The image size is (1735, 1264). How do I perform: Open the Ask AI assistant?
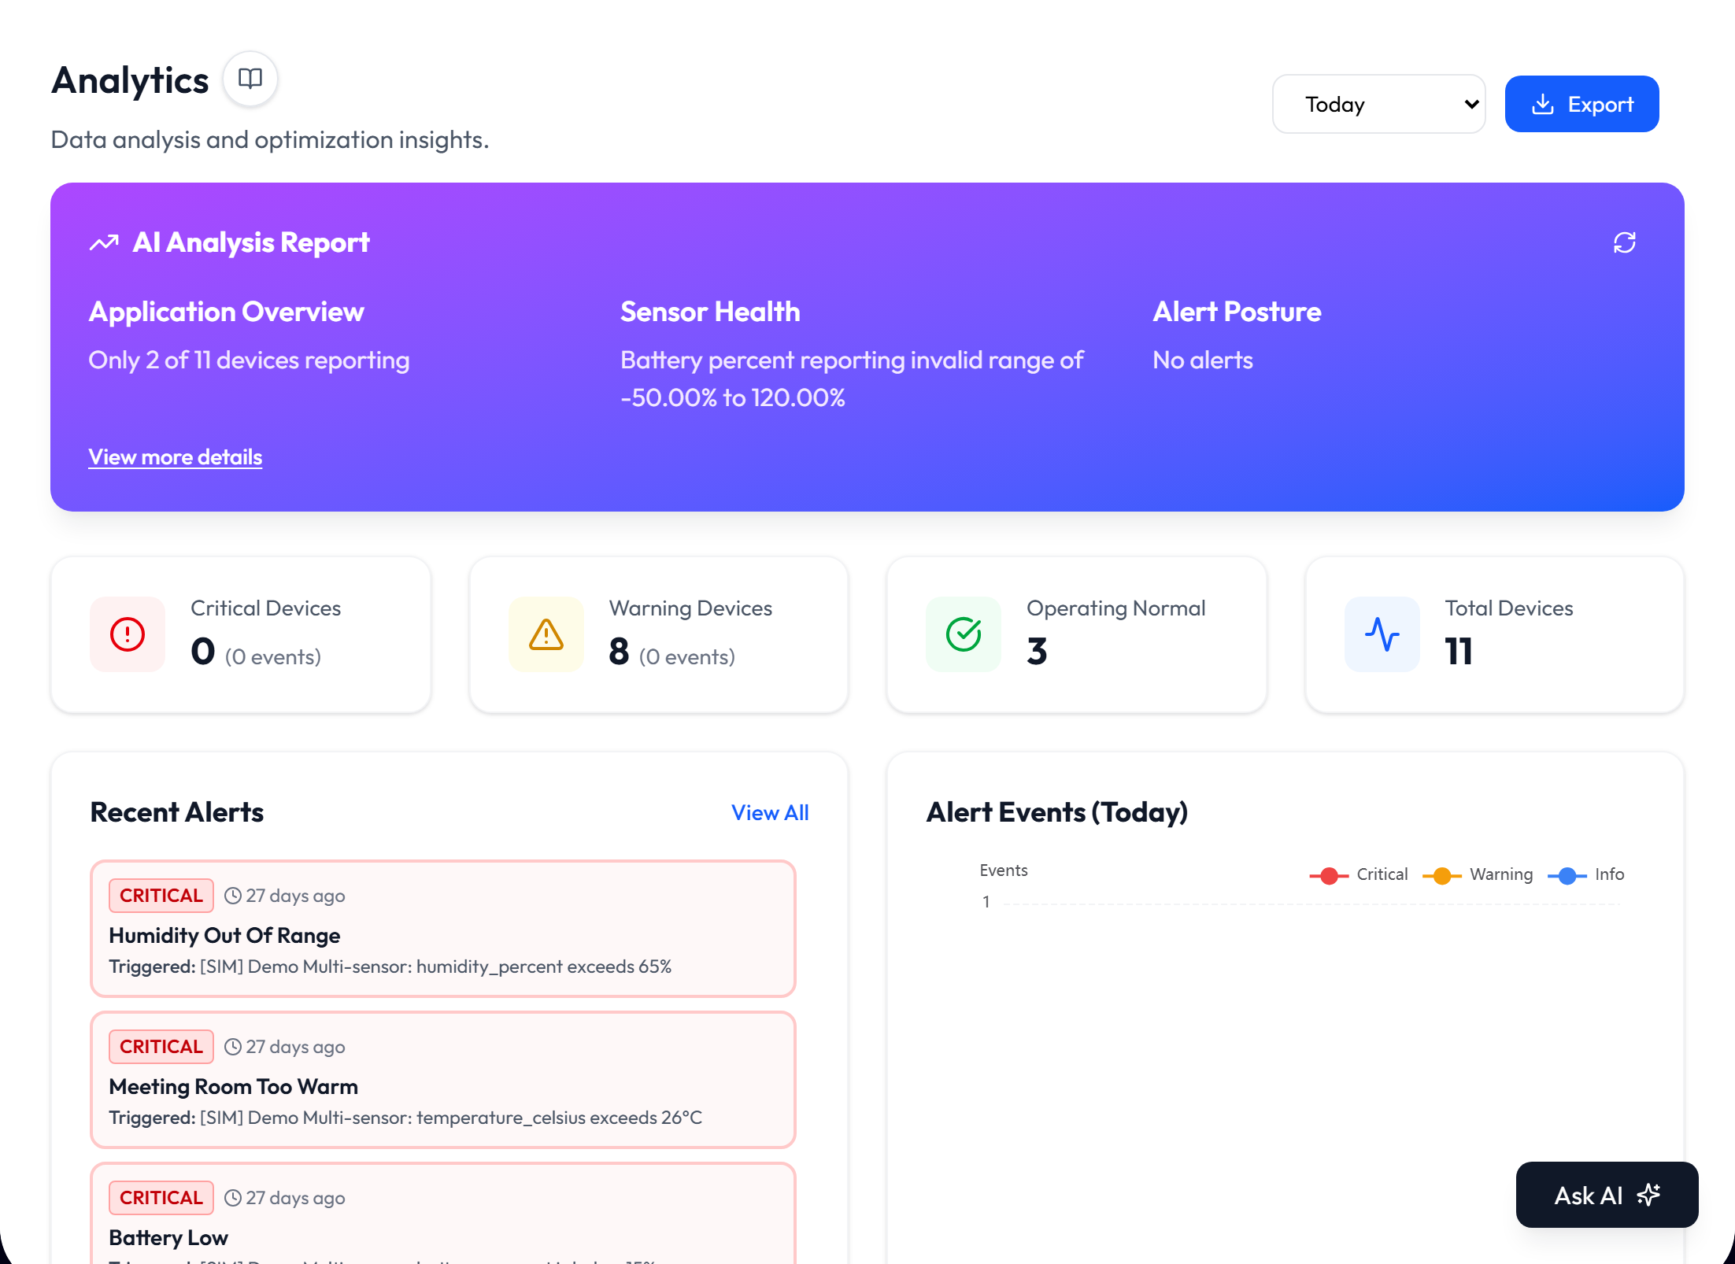[x=1607, y=1195]
